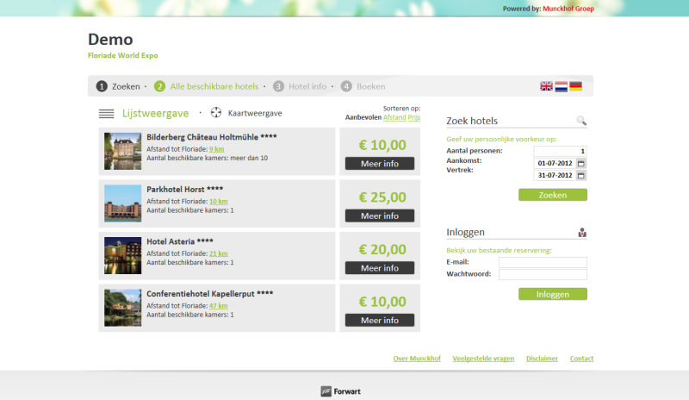Go to step 1 Zoeken

tap(118, 86)
